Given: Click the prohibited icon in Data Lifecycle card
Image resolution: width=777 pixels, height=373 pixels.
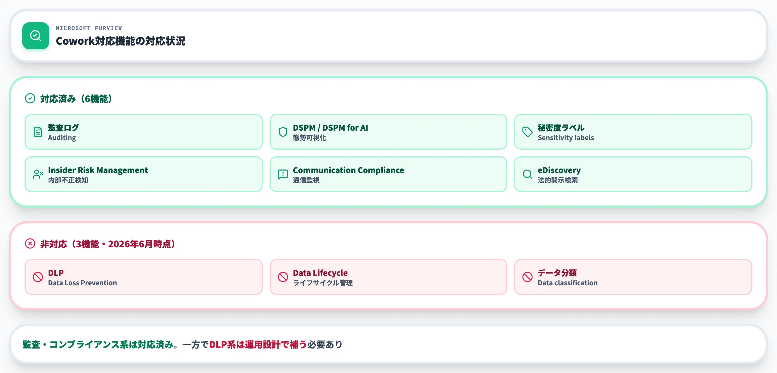Looking at the screenshot, I should click(x=283, y=277).
